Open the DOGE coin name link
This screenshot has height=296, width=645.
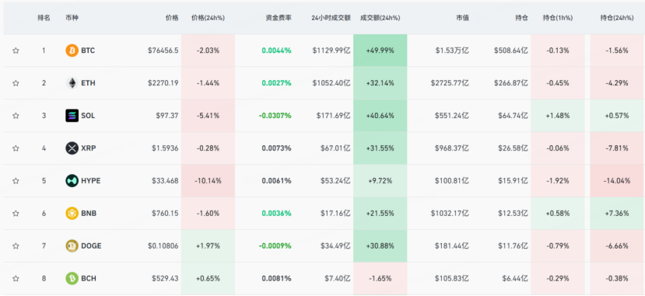(x=91, y=246)
